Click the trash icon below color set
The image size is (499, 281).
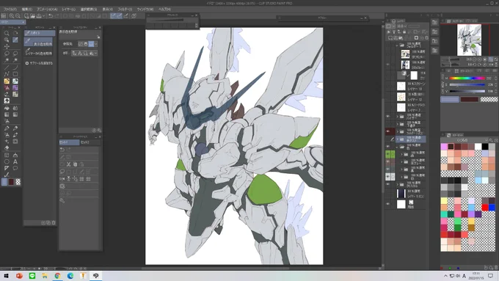click(496, 268)
